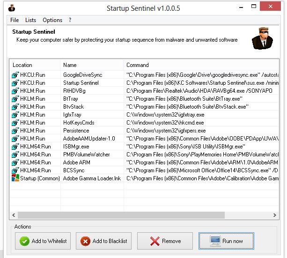
Task: Select the BCSSync name entry
Action: (74, 170)
